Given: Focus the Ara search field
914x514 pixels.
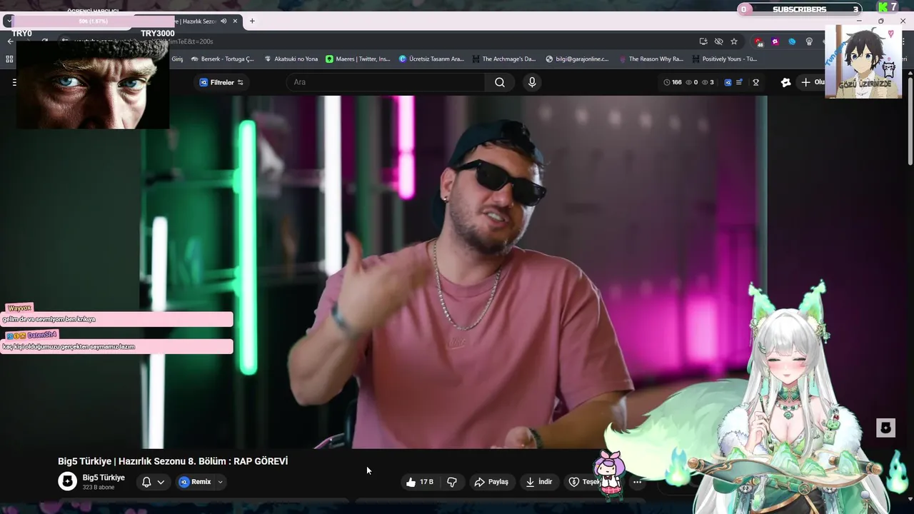Looking at the screenshot, I should [386, 82].
